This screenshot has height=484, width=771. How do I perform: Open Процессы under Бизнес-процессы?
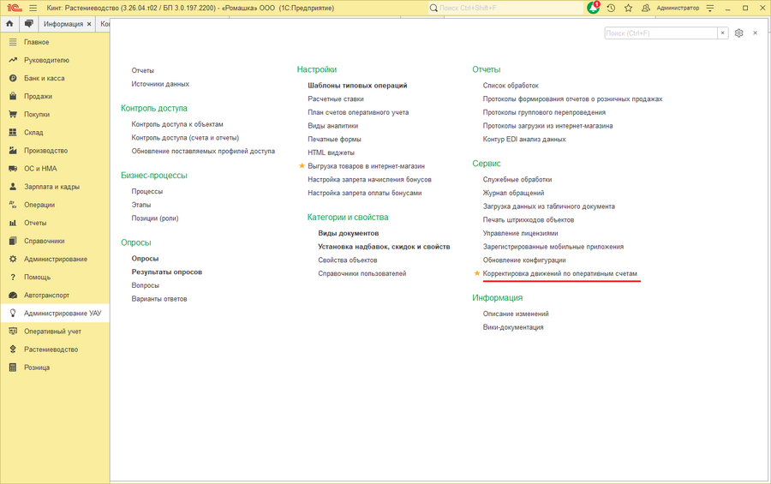pos(147,191)
